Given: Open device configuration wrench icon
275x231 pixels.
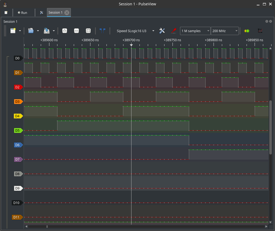Looking at the screenshot, I should coord(162,31).
